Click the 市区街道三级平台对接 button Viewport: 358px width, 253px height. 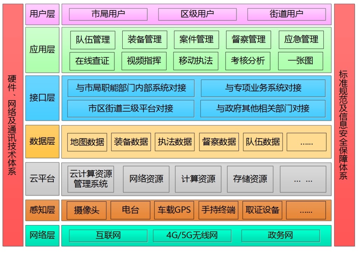[x=130, y=109]
